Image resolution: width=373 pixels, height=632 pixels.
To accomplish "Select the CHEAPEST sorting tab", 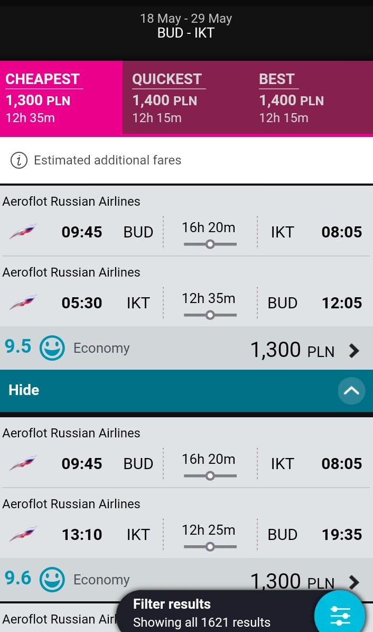I will click(x=61, y=98).
